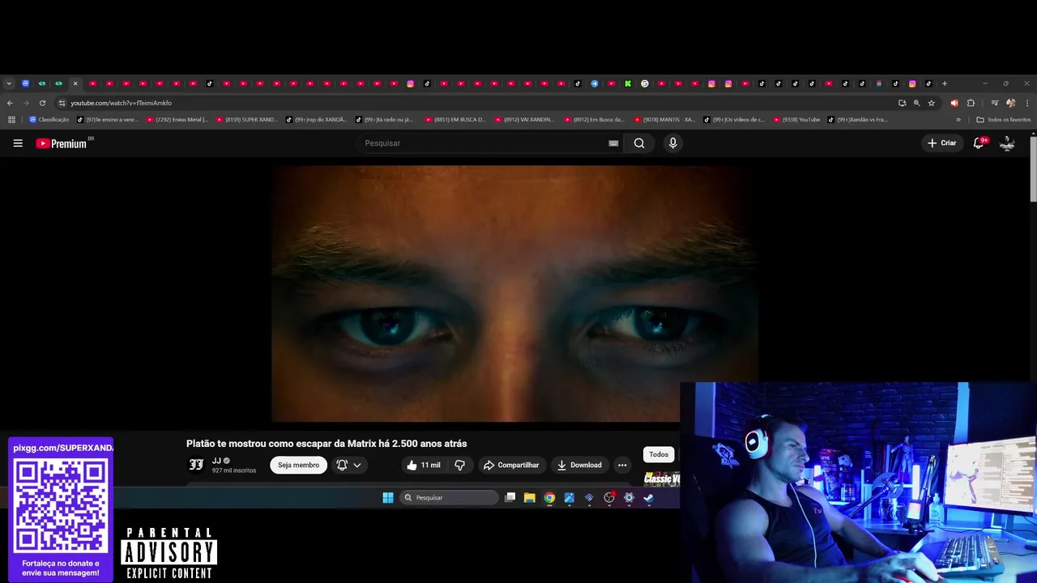Open the on-screen keyboard in search box
The image size is (1037, 583).
click(x=613, y=143)
